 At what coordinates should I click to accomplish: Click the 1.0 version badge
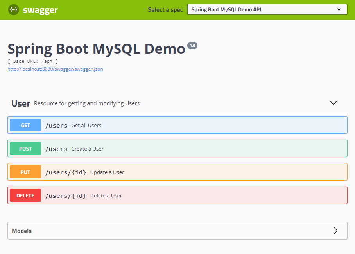click(192, 45)
